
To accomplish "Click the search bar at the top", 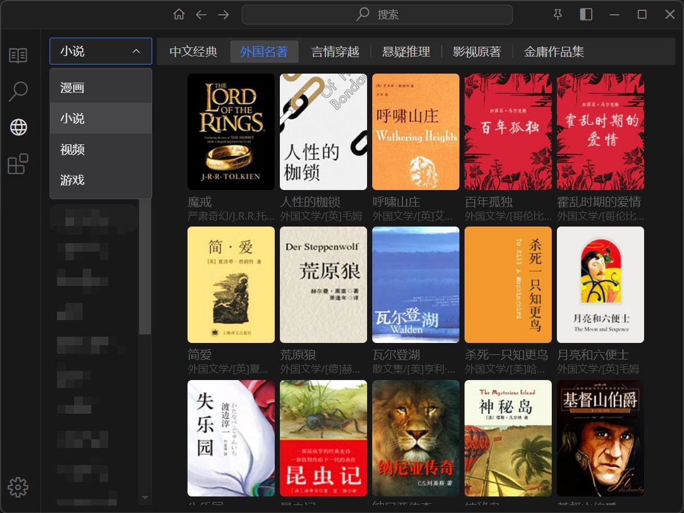I will [x=377, y=15].
